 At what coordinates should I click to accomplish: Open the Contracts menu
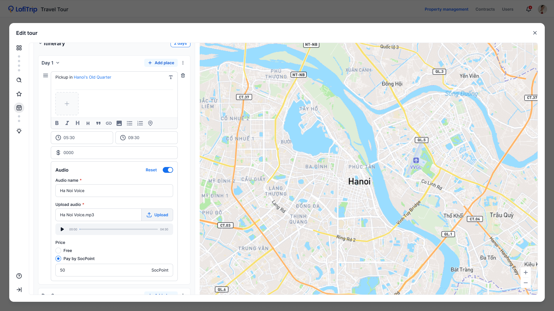(x=485, y=9)
